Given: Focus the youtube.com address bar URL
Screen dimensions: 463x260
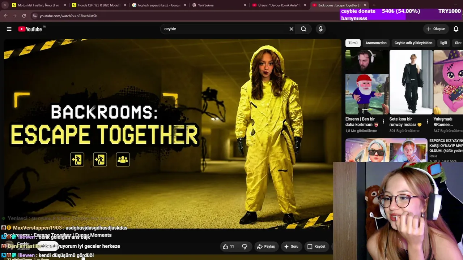Looking at the screenshot, I should coord(68,16).
